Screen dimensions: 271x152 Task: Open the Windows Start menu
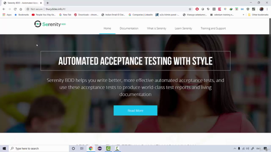[x=4, y=148]
